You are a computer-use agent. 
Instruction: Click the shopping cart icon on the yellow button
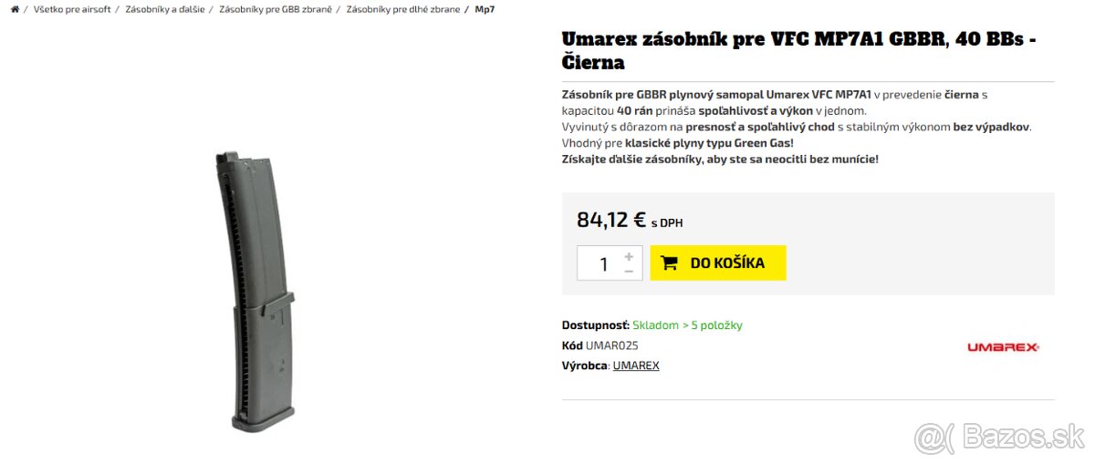click(669, 263)
